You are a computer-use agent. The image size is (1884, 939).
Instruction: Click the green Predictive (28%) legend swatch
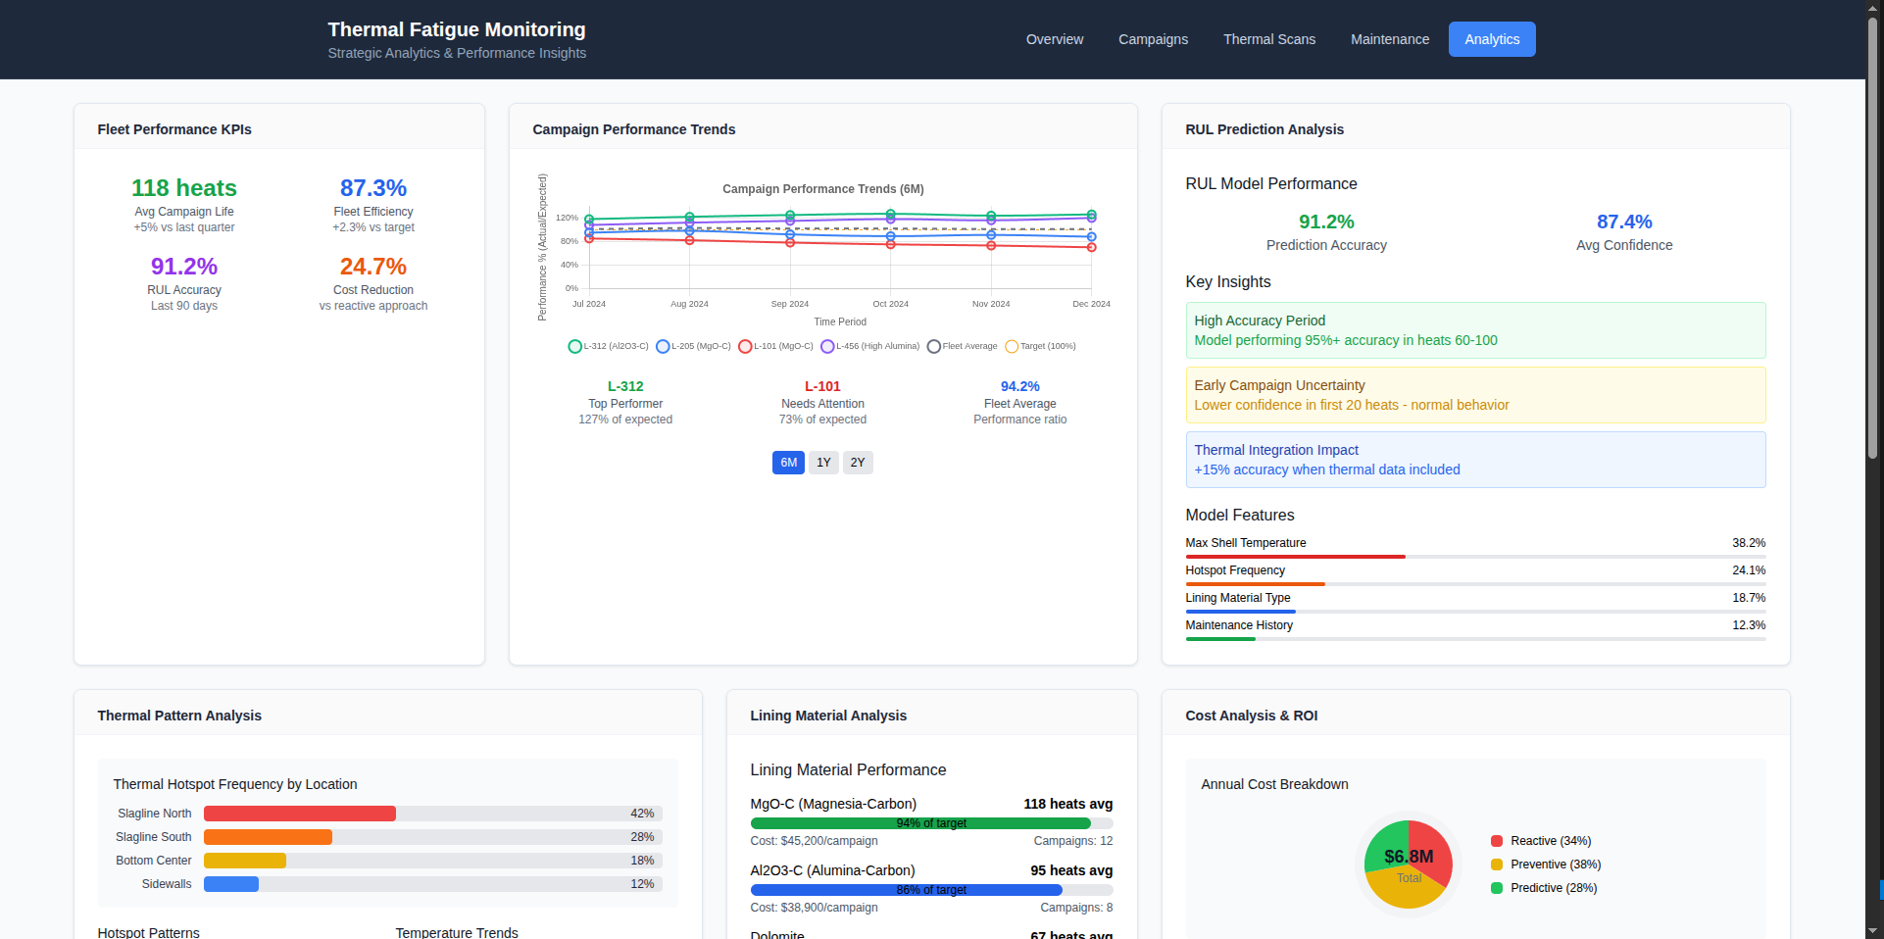click(1497, 888)
